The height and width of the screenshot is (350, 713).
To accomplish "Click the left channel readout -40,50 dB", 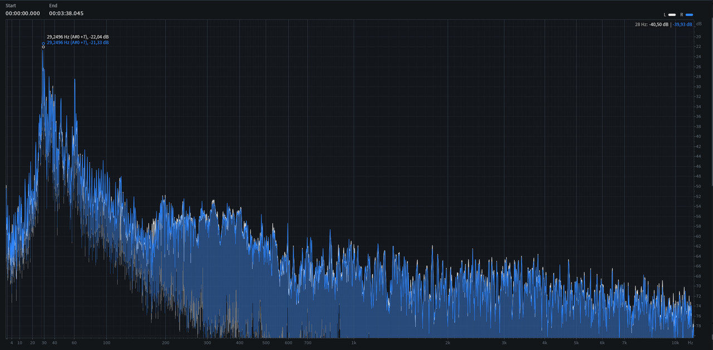I will (x=659, y=25).
